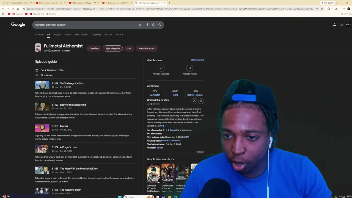The height and width of the screenshot is (198, 352).
Task: Open episode S1 E6 The Alchemy Exam
Action: 67,190
